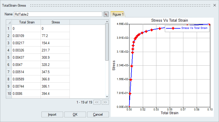The width and height of the screenshot is (219, 122).
Task: Click the table's vertical scrollbar thumb
Action: click(107, 42)
